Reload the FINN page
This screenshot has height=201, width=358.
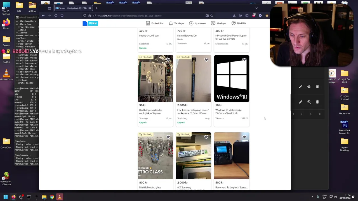pyautogui.click(x=56, y=16)
